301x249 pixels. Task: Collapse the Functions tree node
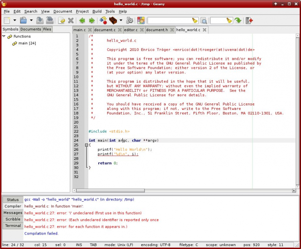(x=4, y=36)
